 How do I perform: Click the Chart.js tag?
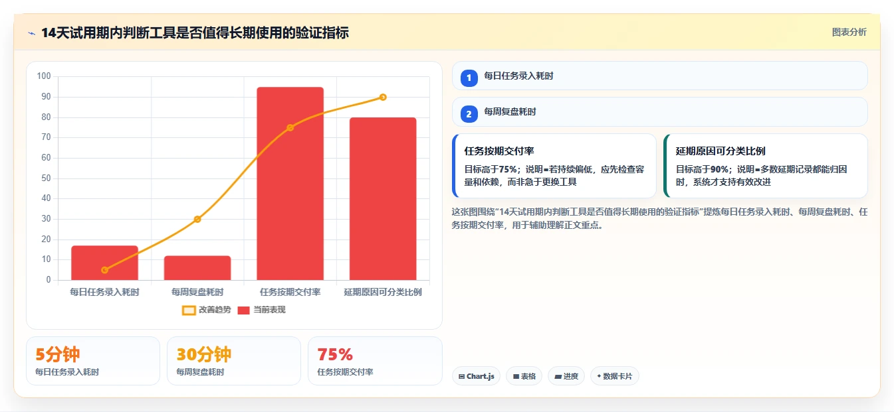click(477, 376)
